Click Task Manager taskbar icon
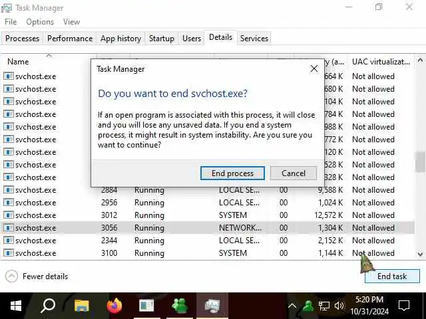Image resolution: width=426 pixels, height=319 pixels. pyautogui.click(x=212, y=306)
